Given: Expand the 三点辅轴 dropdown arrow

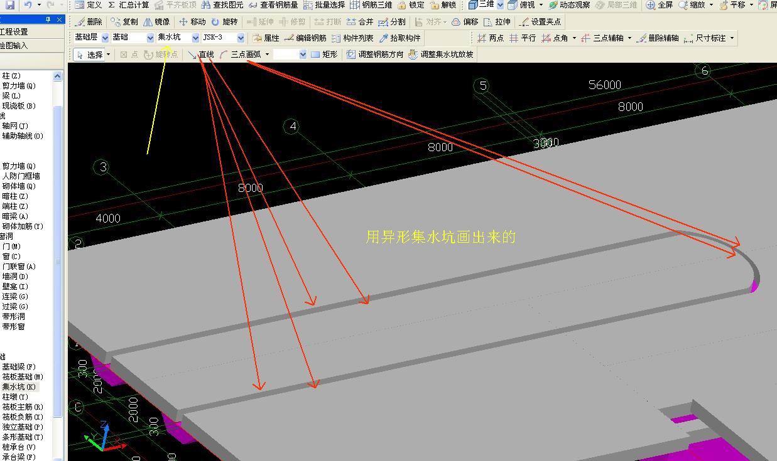Looking at the screenshot, I should coord(629,38).
